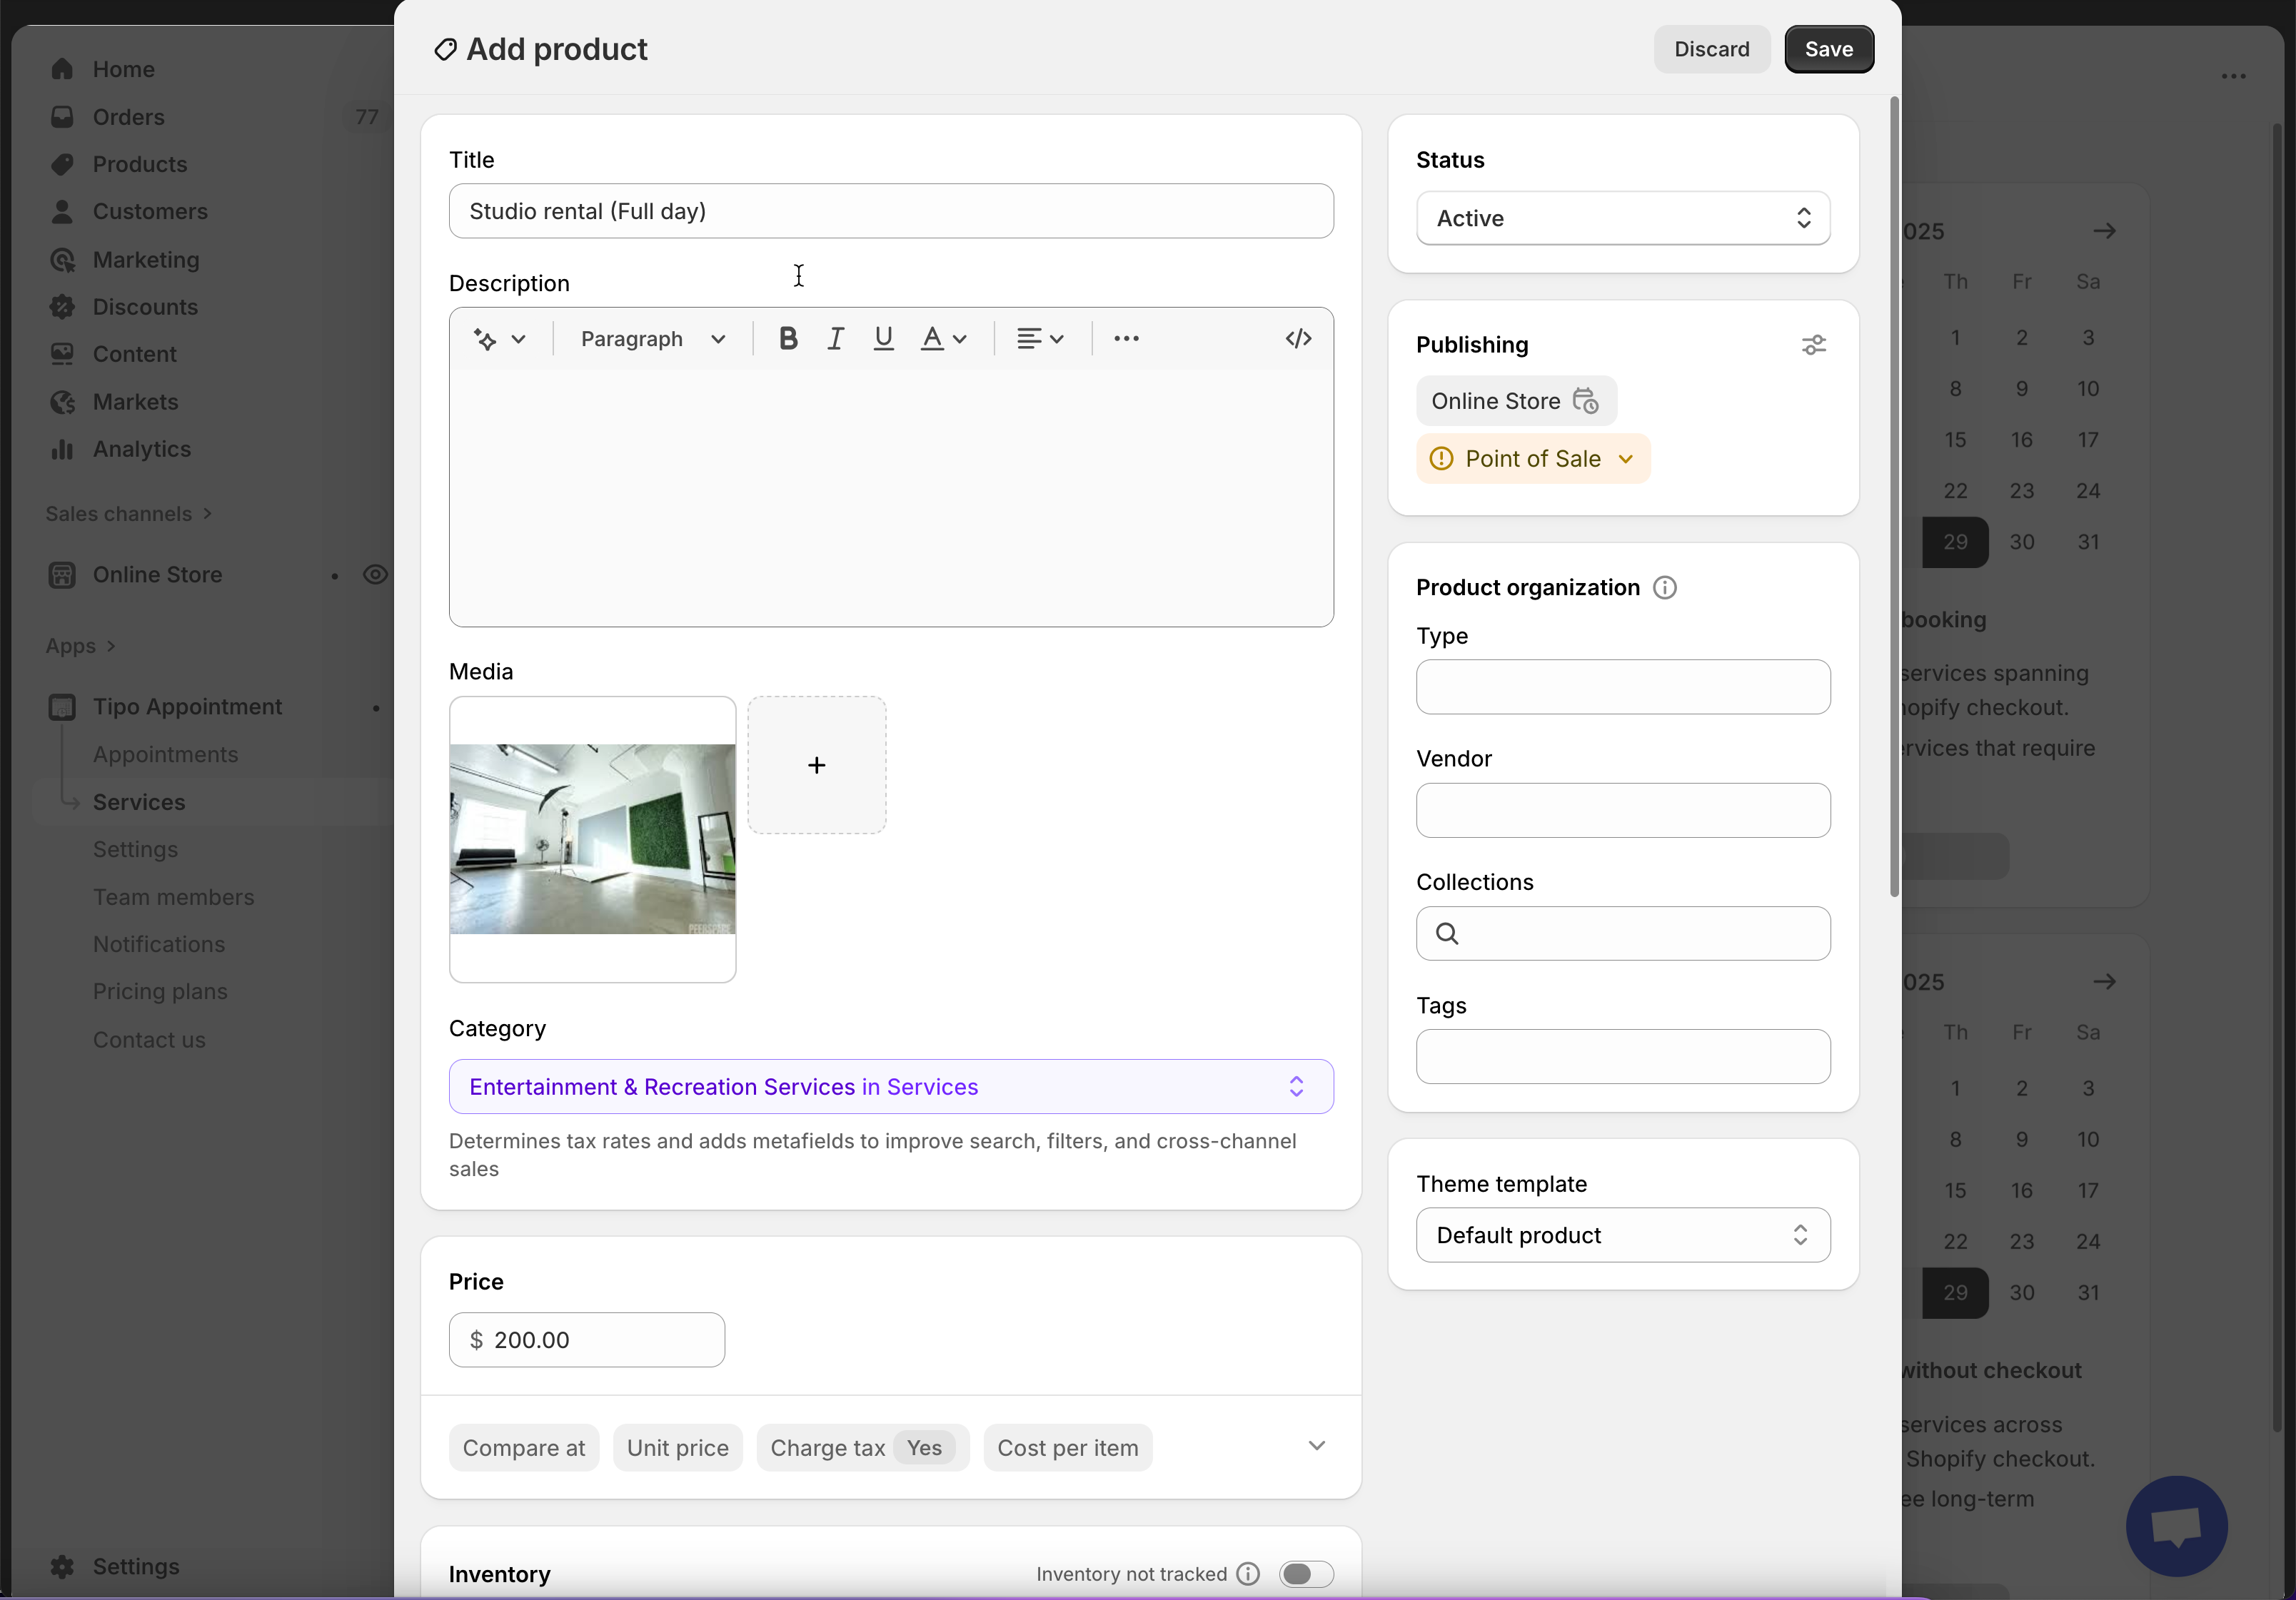Toggle the Inventory not tracked switch
2296x1600 pixels.
[1305, 1574]
